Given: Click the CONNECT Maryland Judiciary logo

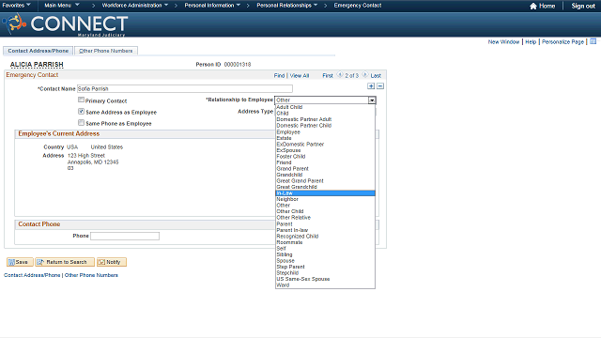Looking at the screenshot, I should [x=65, y=24].
